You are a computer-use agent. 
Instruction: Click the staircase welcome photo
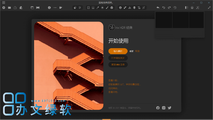(69, 66)
